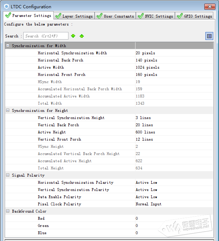The width and height of the screenshot is (219, 241).
Task: Collapse the Signal Polarity section
Action: pos(8,175)
